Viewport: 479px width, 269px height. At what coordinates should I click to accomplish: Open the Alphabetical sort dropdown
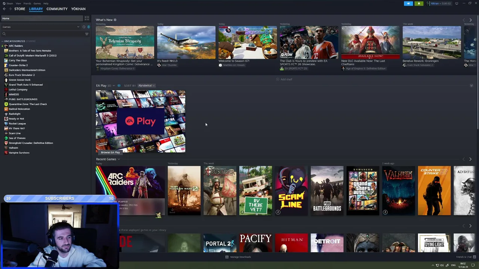[146, 86]
